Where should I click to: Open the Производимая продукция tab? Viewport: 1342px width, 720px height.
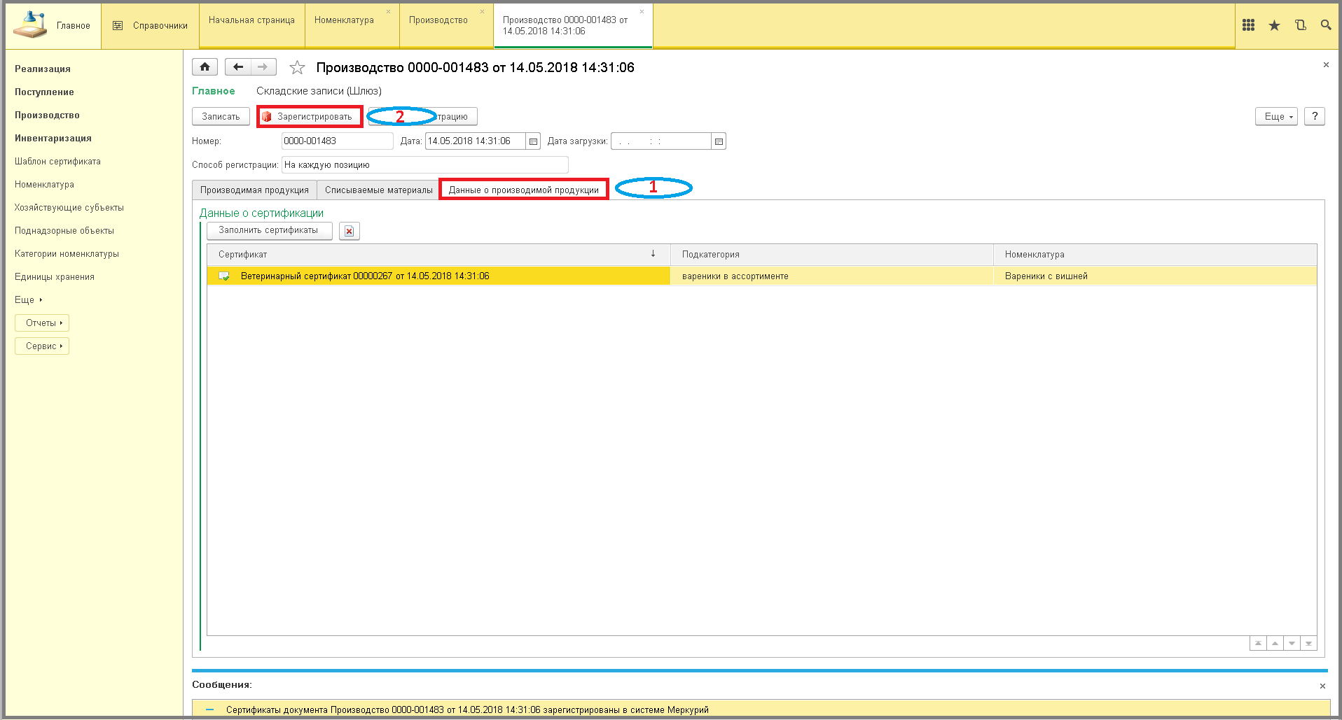pos(254,190)
